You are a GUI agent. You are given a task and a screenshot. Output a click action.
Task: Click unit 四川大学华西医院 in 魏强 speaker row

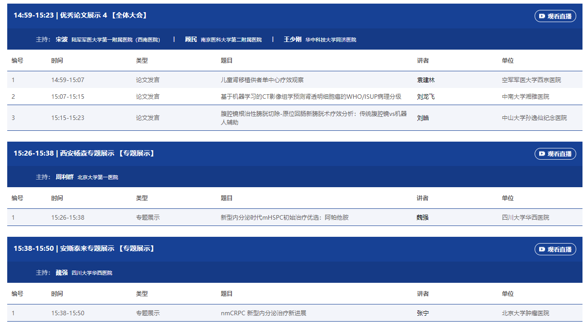(526, 217)
